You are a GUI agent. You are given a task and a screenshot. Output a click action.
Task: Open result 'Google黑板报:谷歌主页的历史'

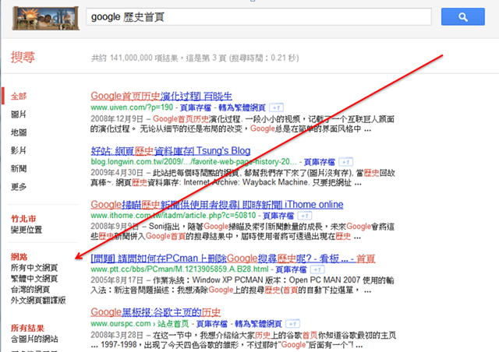(x=156, y=312)
